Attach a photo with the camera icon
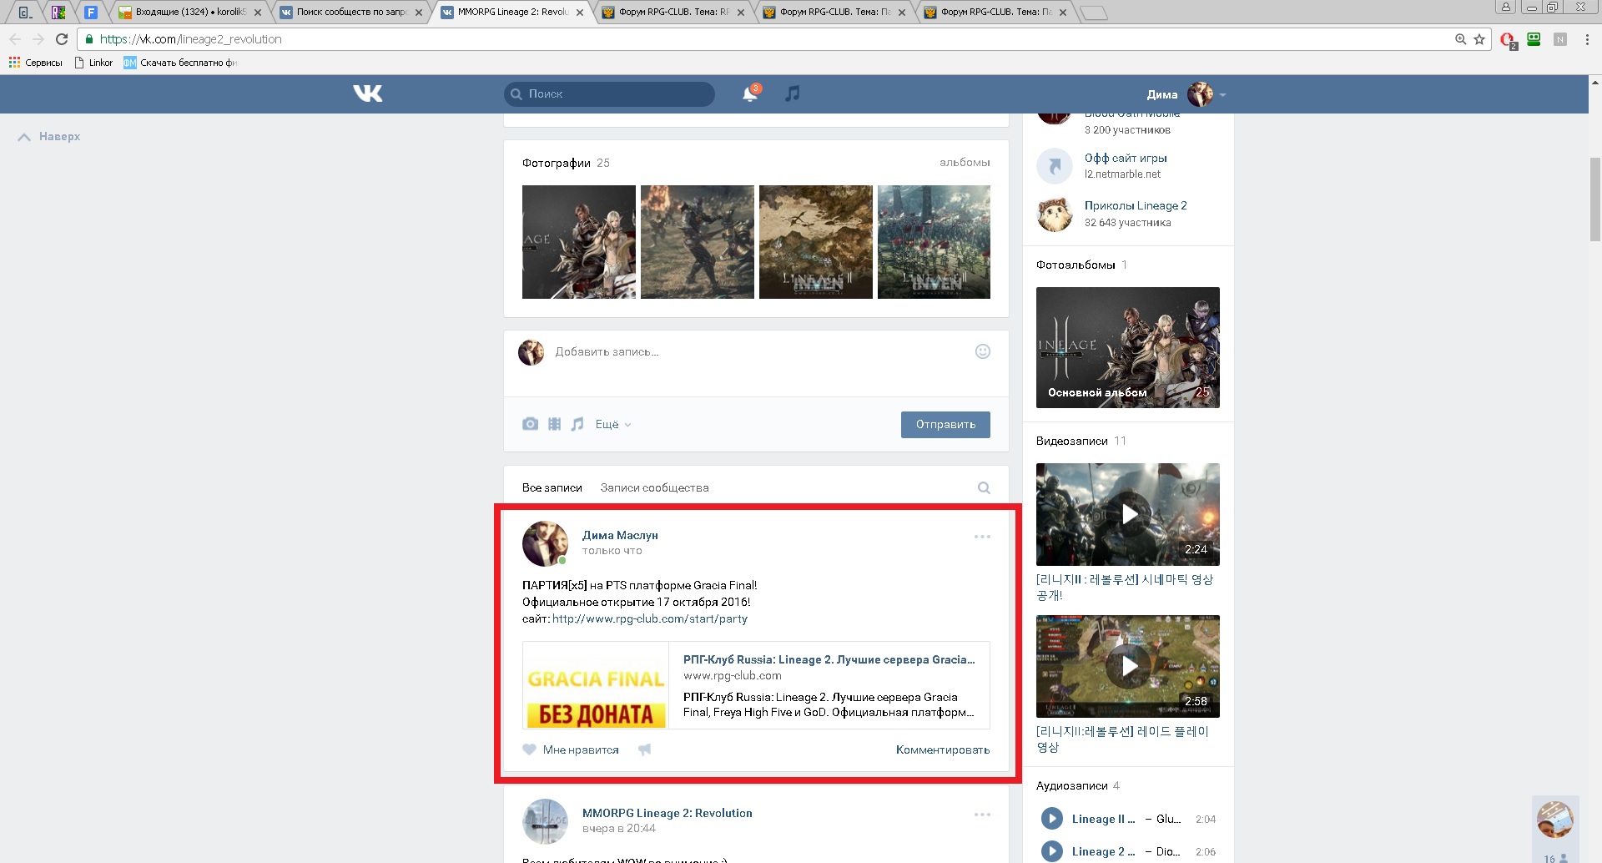Screen dimensions: 1602x863 (x=530, y=424)
